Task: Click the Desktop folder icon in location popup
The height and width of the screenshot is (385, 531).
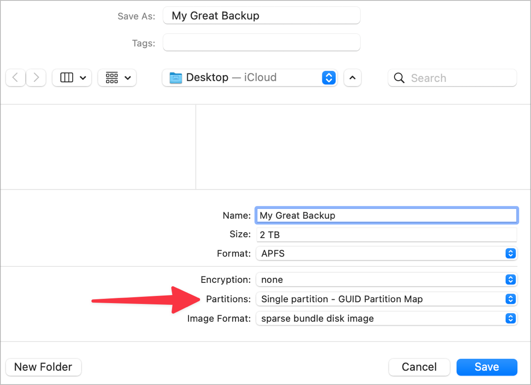Action: tap(176, 78)
